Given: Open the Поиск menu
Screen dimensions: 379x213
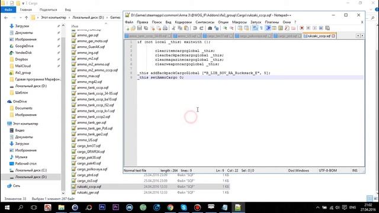Looking at the screenshot, I should tap(156, 22).
